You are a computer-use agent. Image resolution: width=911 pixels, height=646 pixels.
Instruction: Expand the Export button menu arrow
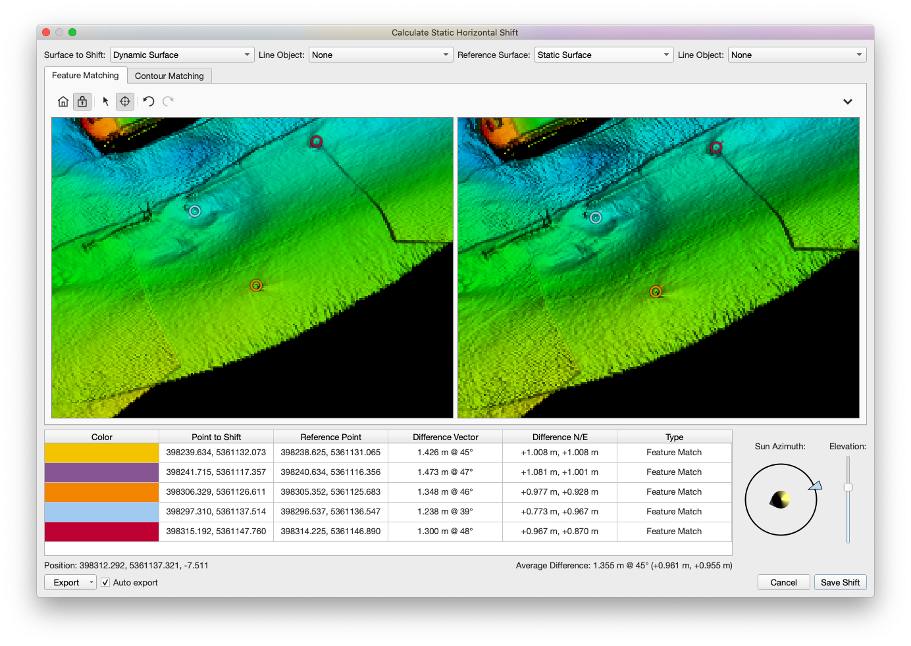pyautogui.click(x=91, y=582)
